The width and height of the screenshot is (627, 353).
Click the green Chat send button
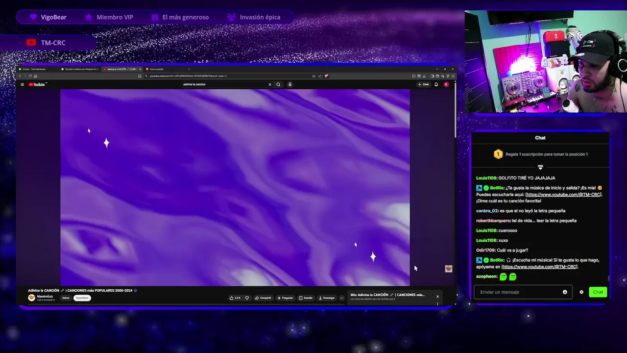tap(598, 292)
